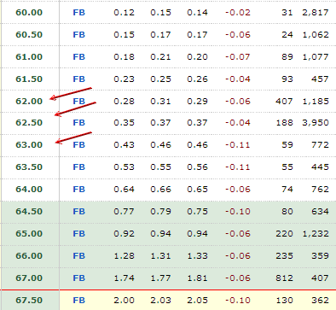Click volume 407 in the 62.00 row
Image resolution: width=336 pixels, height=310 pixels.
tap(284, 102)
